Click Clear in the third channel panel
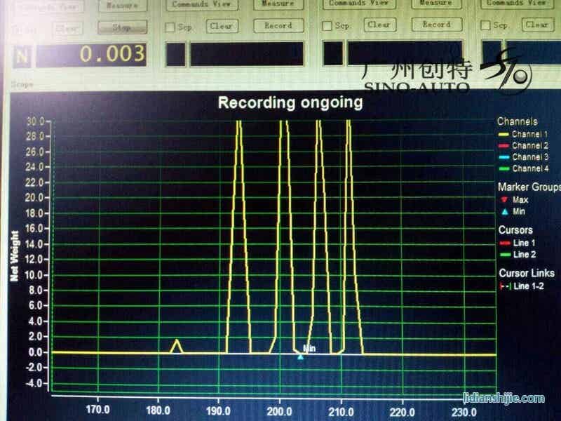The image size is (561, 421). 379,25
